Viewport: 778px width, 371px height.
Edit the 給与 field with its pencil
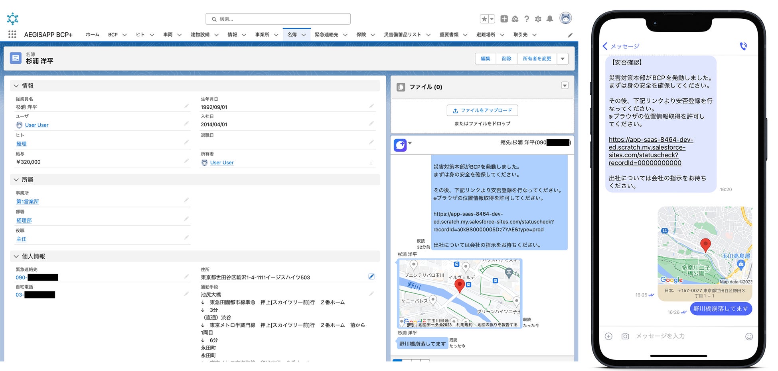pyautogui.click(x=186, y=161)
